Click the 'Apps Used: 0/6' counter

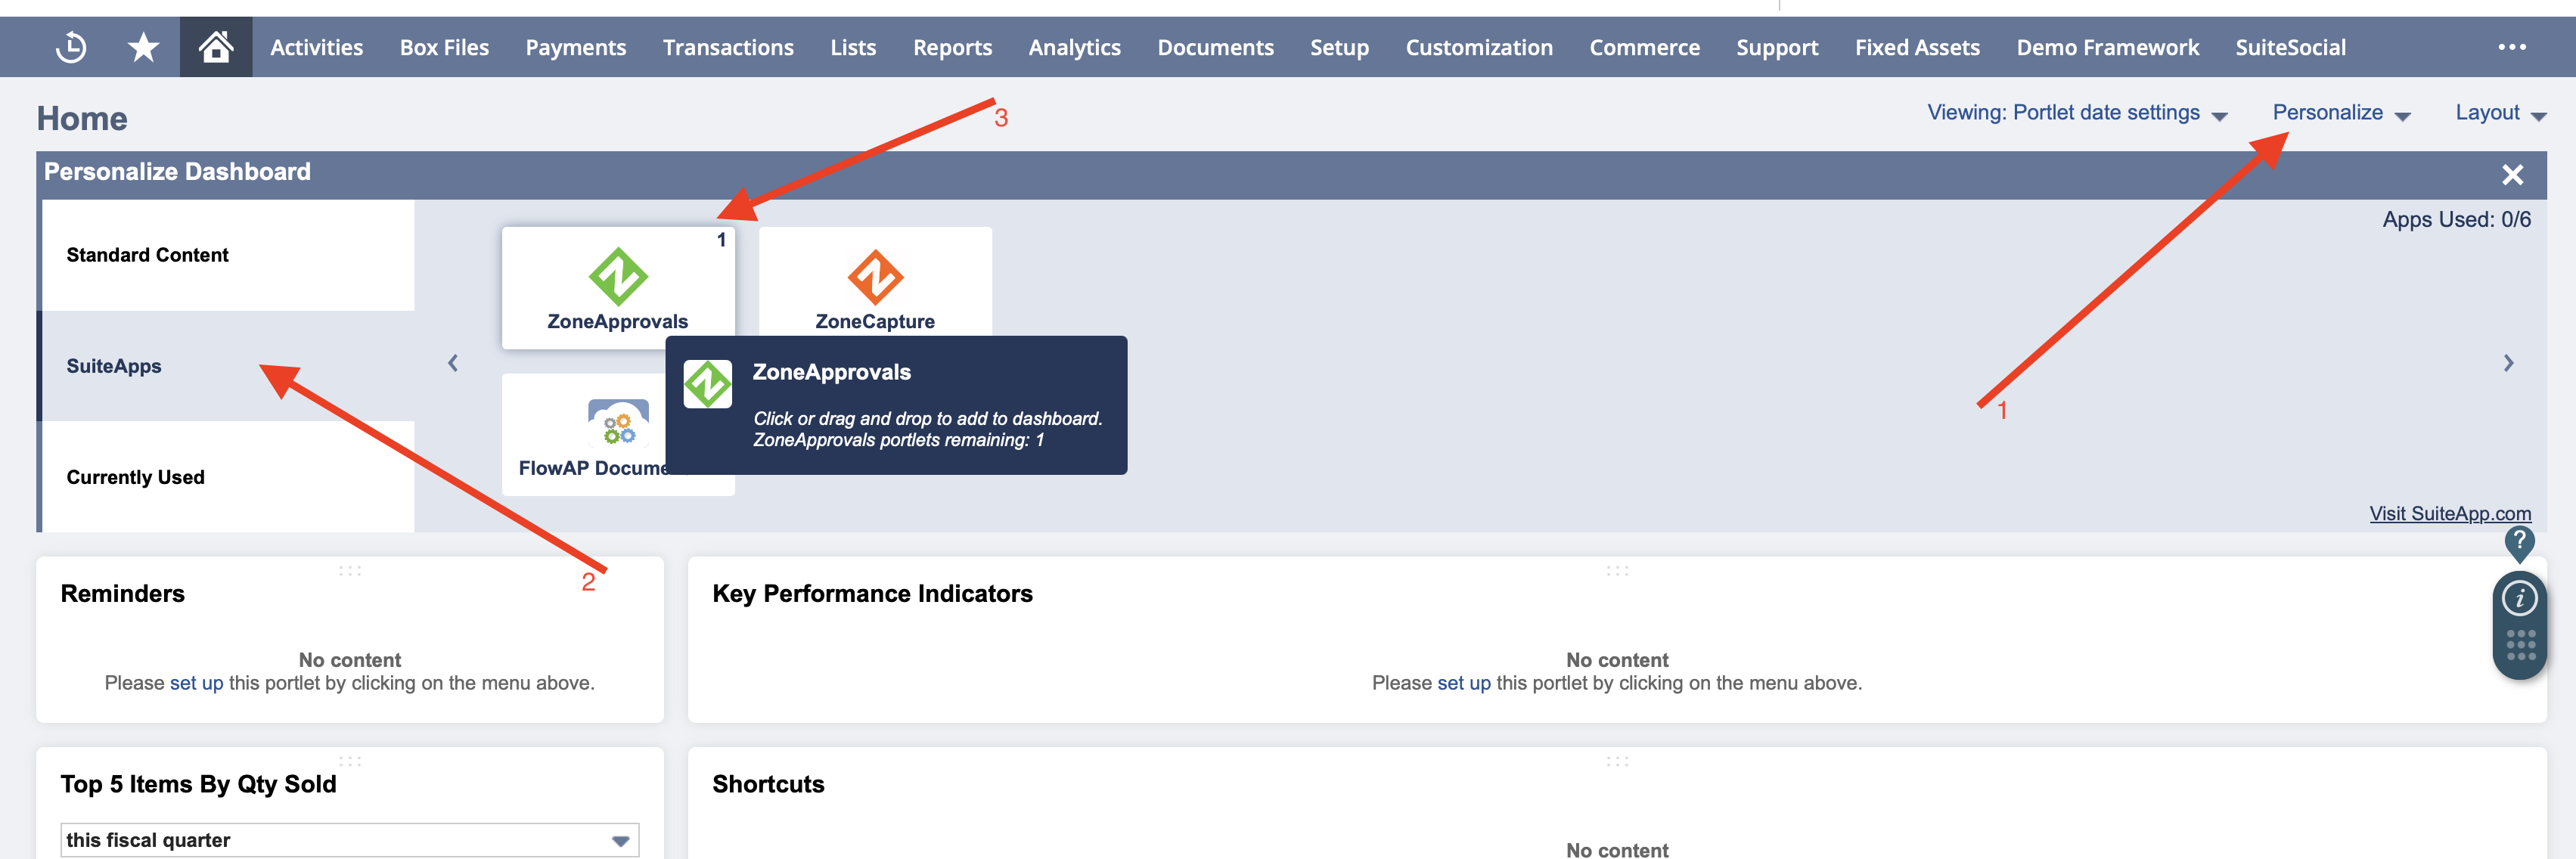(2456, 219)
